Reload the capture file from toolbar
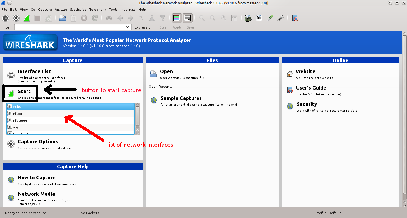Viewport: 407px width, 218px height. [x=95, y=18]
